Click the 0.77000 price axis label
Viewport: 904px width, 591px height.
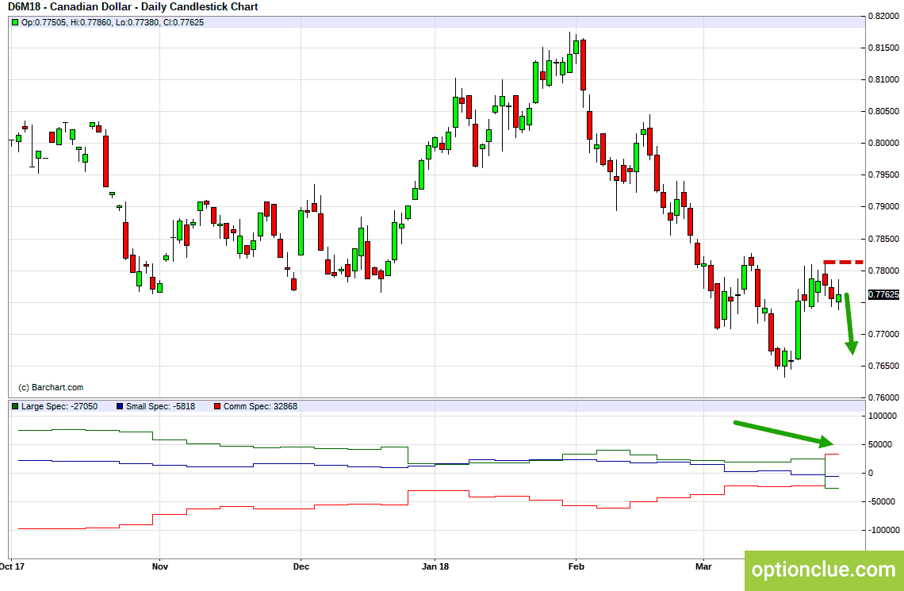(x=883, y=334)
